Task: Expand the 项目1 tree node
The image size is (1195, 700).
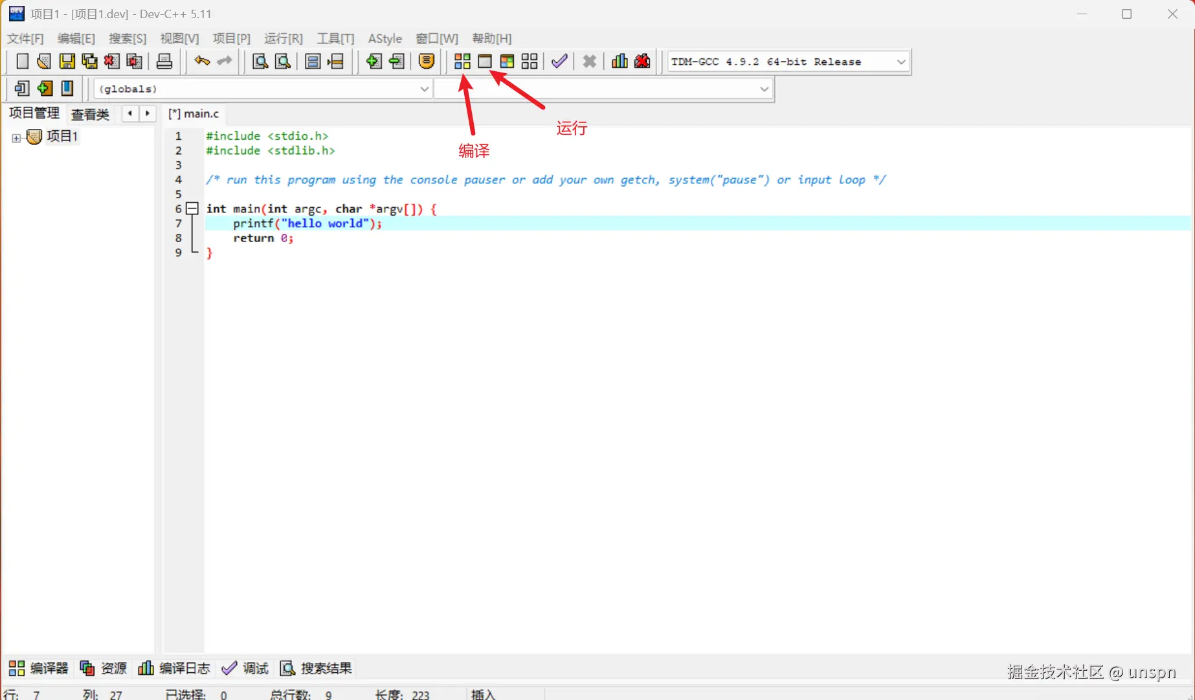Action: (x=16, y=138)
